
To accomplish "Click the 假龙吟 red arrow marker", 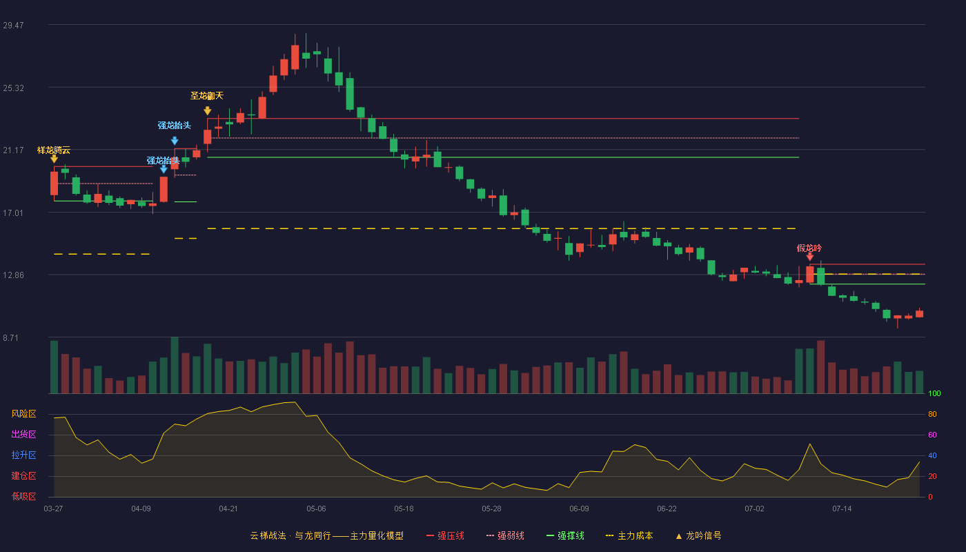I will (x=809, y=257).
